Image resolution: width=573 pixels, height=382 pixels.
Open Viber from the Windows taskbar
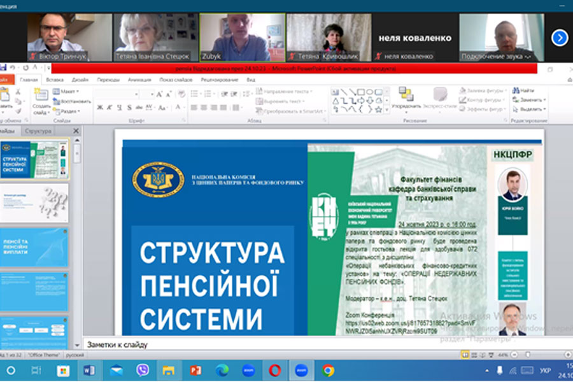[x=143, y=370]
